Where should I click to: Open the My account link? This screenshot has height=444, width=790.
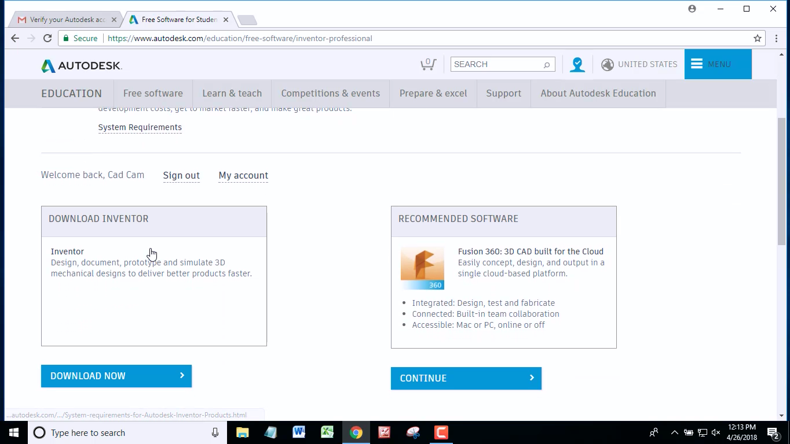[x=243, y=175]
